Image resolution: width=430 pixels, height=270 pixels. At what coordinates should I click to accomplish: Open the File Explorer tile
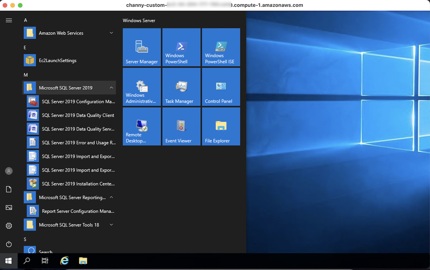click(x=221, y=127)
